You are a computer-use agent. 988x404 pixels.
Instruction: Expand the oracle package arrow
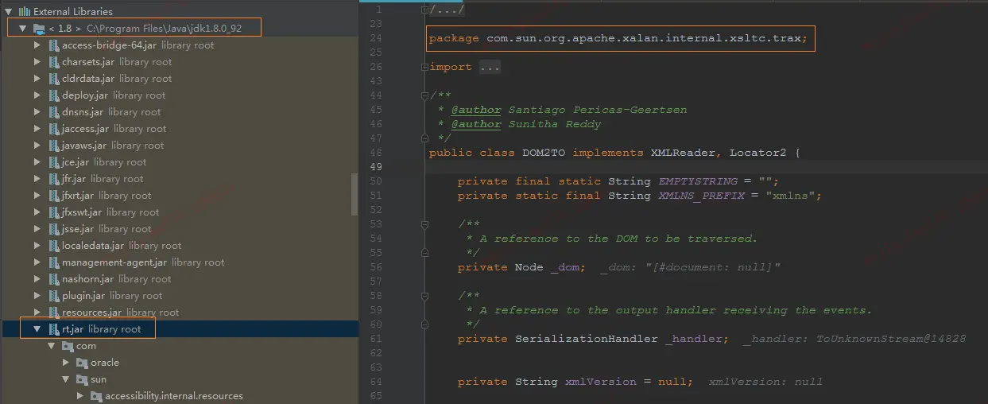click(66, 363)
